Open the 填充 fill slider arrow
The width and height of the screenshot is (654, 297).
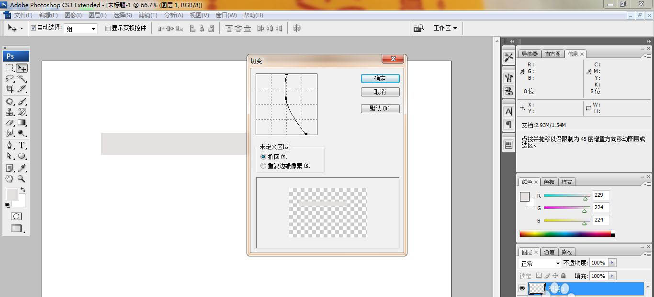pos(612,276)
